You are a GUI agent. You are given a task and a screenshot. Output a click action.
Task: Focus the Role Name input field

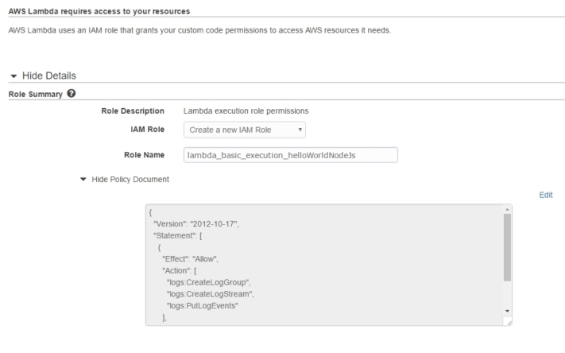click(290, 155)
